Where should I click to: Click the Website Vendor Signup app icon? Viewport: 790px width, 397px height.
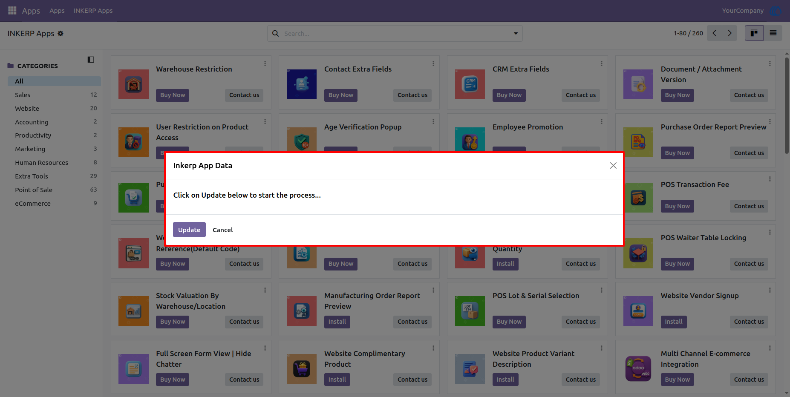pyautogui.click(x=638, y=311)
